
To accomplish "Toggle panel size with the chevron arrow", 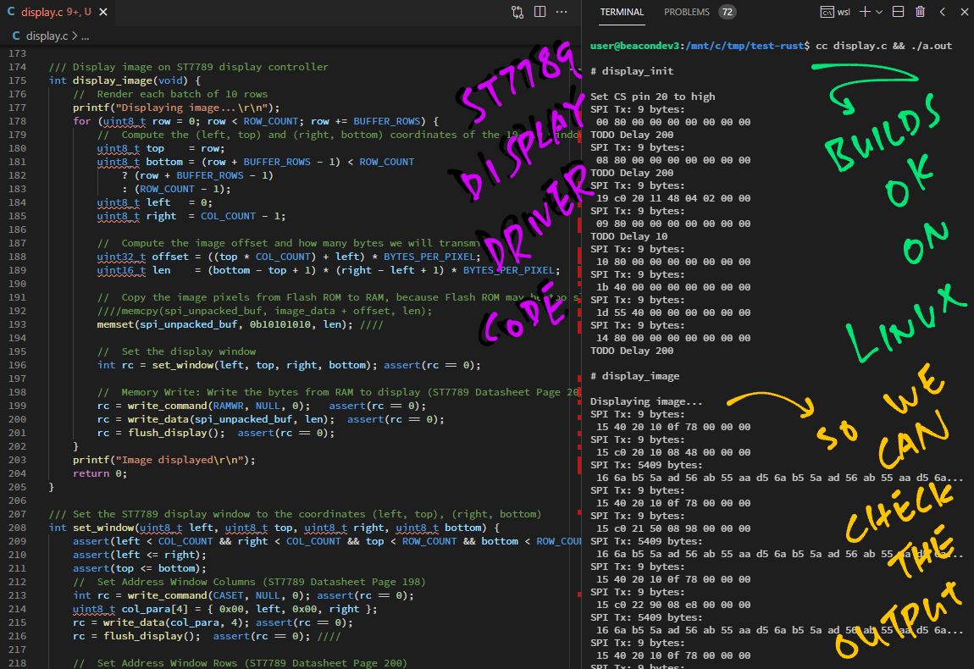I will click(x=943, y=12).
